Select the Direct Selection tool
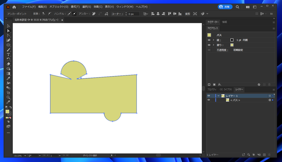Image resolution: width=282 pixels, height=162 pixels. [x=8, y=31]
